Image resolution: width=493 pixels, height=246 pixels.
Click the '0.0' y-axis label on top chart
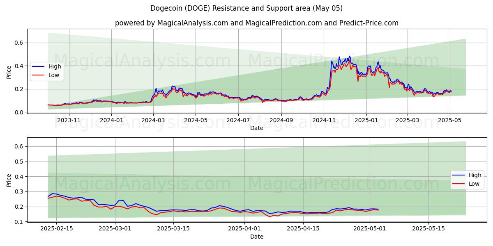[20, 112]
